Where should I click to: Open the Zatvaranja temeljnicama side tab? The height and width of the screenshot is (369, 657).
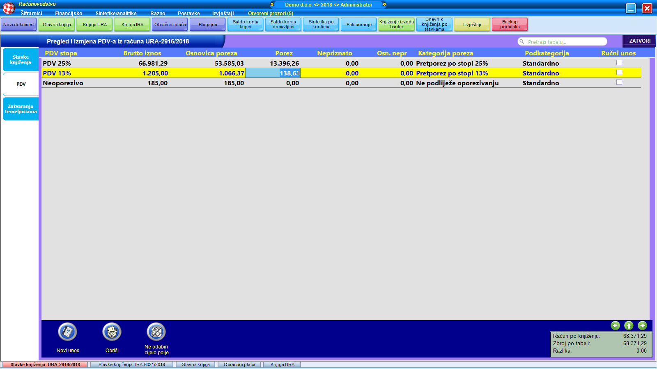(21, 109)
